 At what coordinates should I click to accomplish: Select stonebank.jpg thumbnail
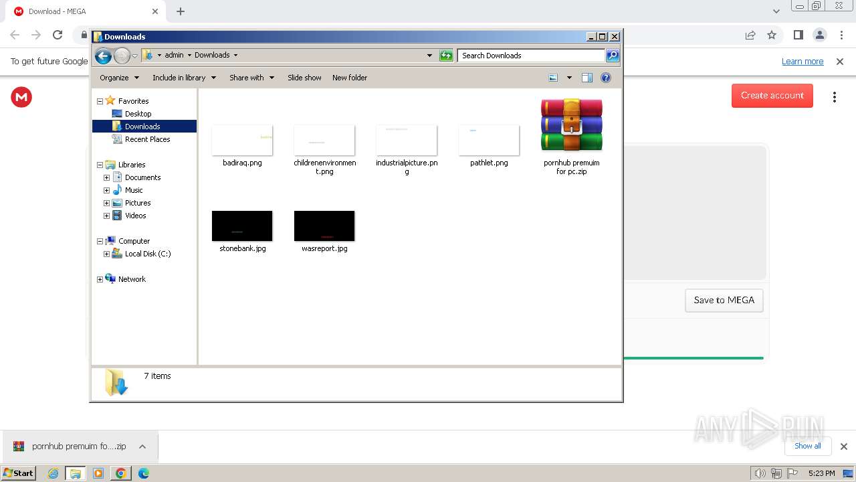(242, 226)
